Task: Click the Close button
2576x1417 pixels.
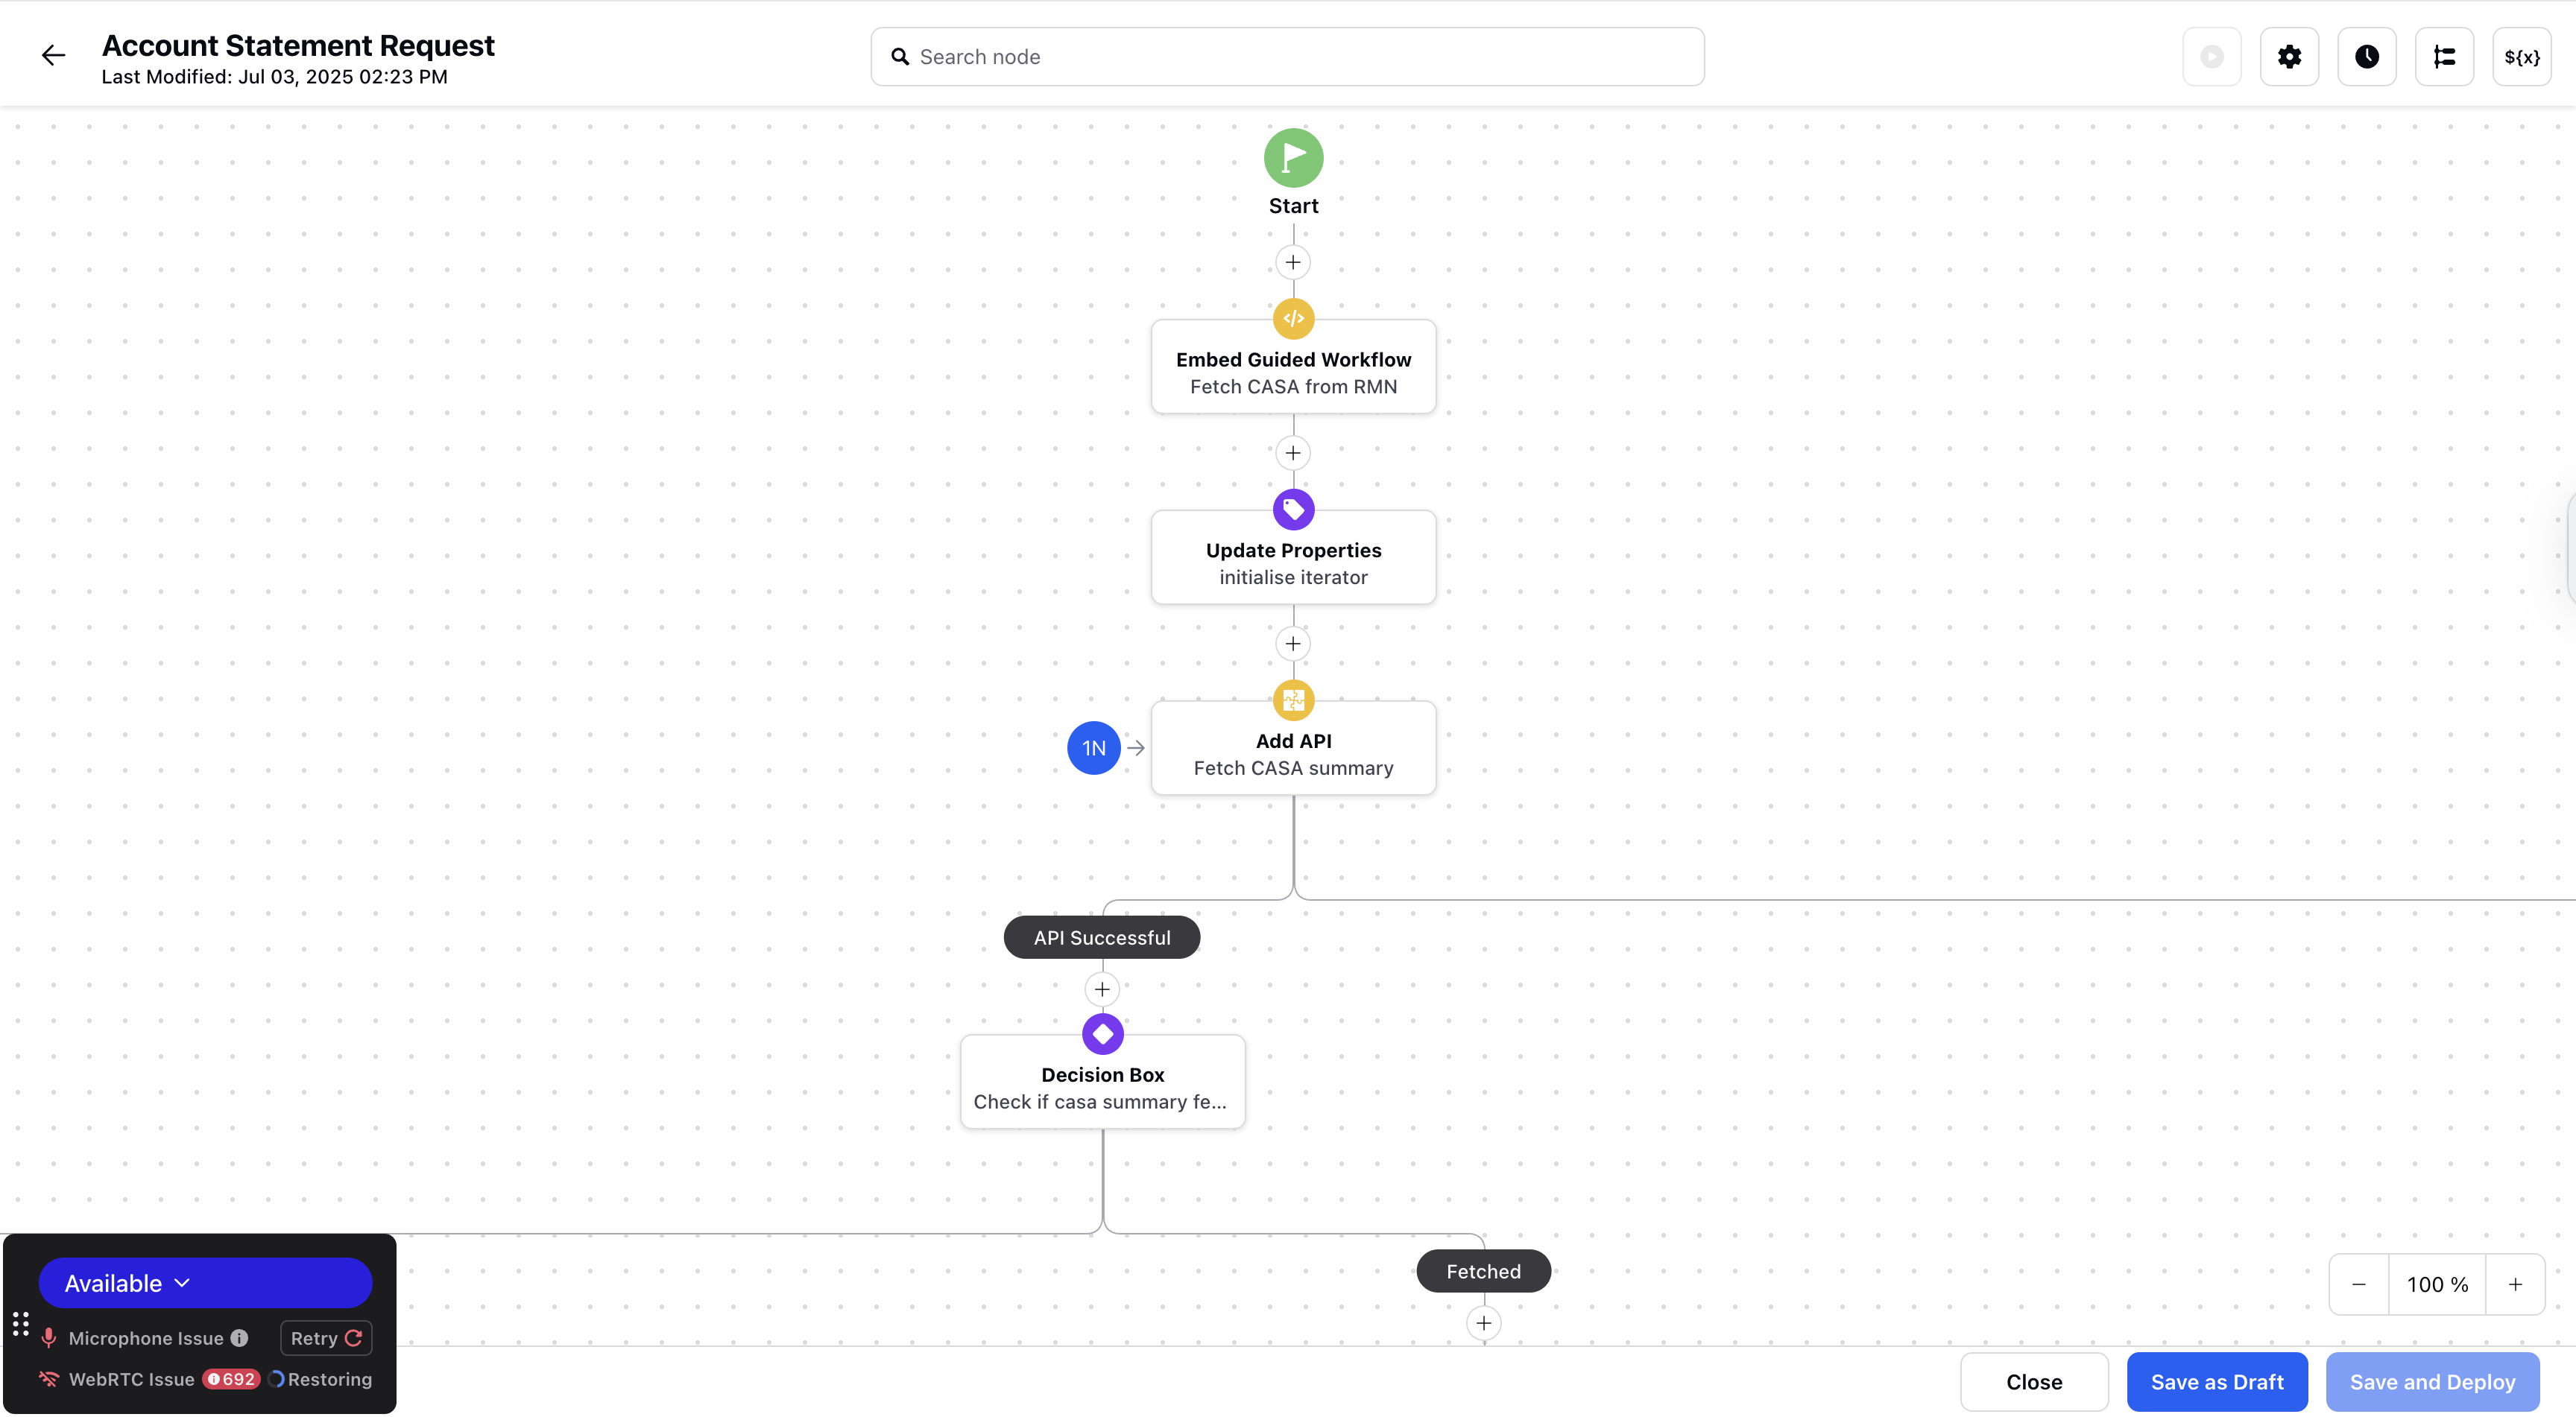Action: 2034,1382
